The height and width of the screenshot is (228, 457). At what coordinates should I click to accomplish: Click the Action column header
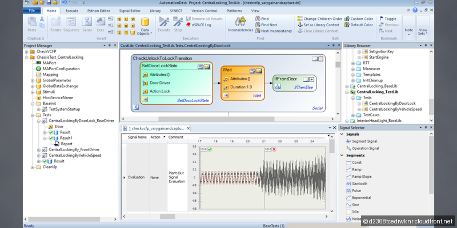coord(158,137)
